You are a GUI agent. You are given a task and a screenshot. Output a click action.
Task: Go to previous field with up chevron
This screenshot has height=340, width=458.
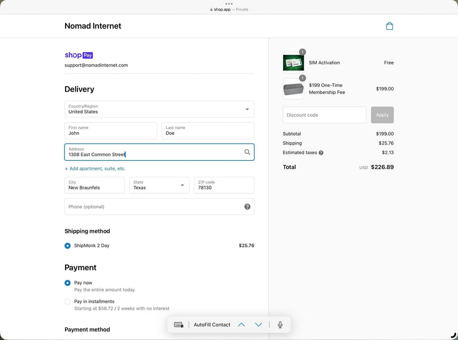tap(241, 325)
